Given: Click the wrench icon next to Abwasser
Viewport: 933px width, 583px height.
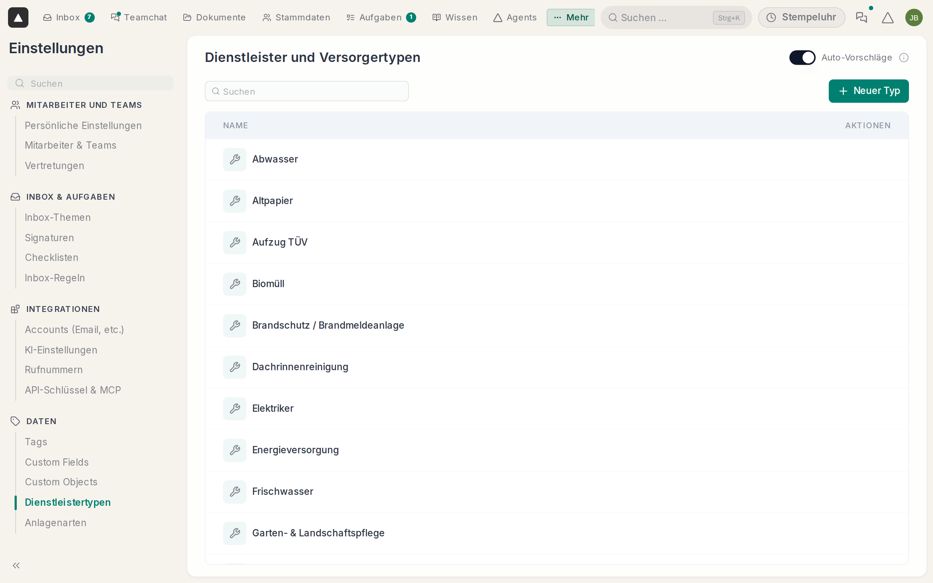Looking at the screenshot, I should 235,159.
